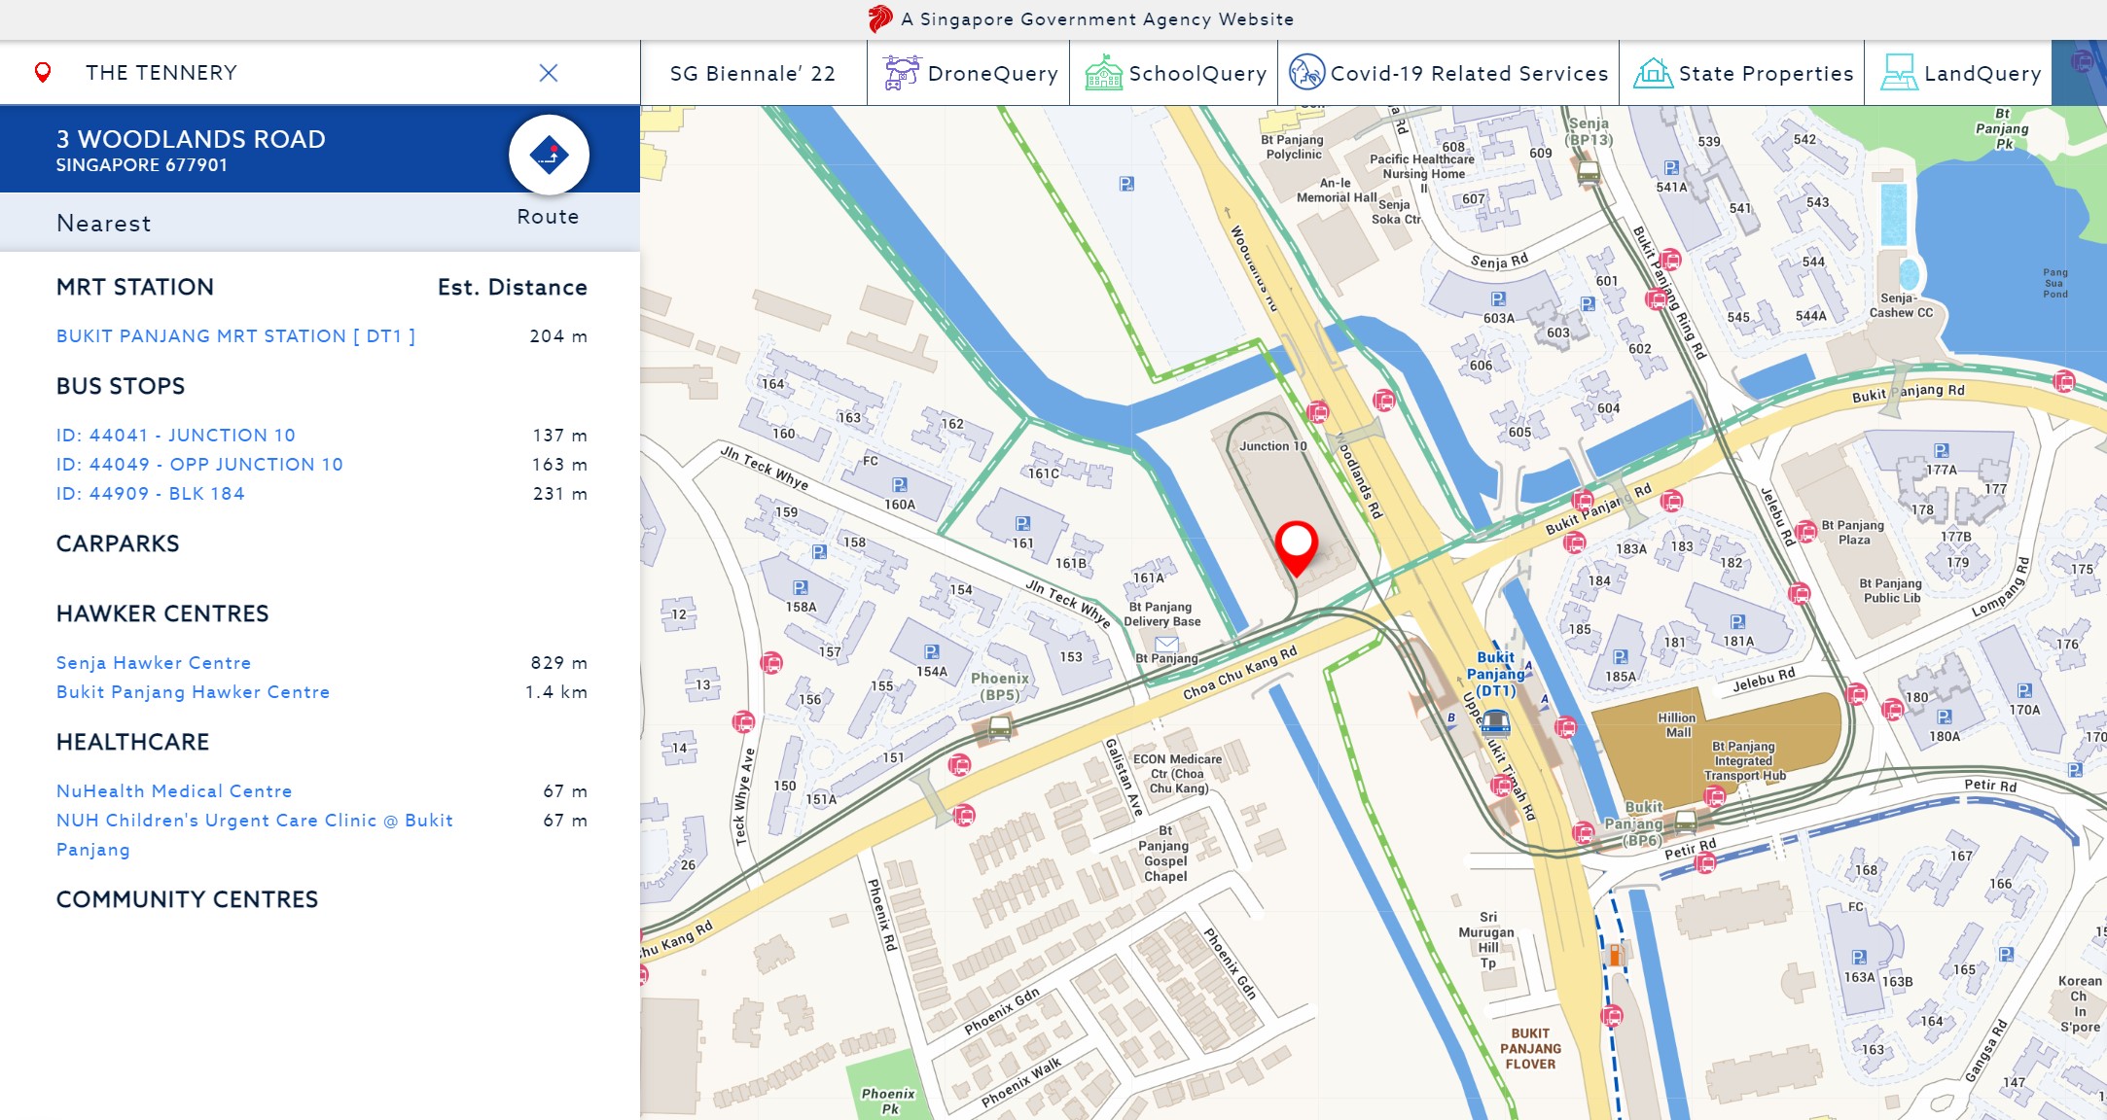Click the Phoenix (BP5) LRT station icon
Screen dimensions: 2107x1120
(x=999, y=726)
